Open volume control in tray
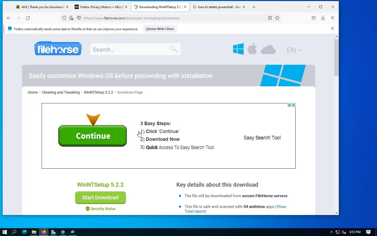The width and height of the screenshot is (377, 236). pyautogui.click(x=344, y=232)
